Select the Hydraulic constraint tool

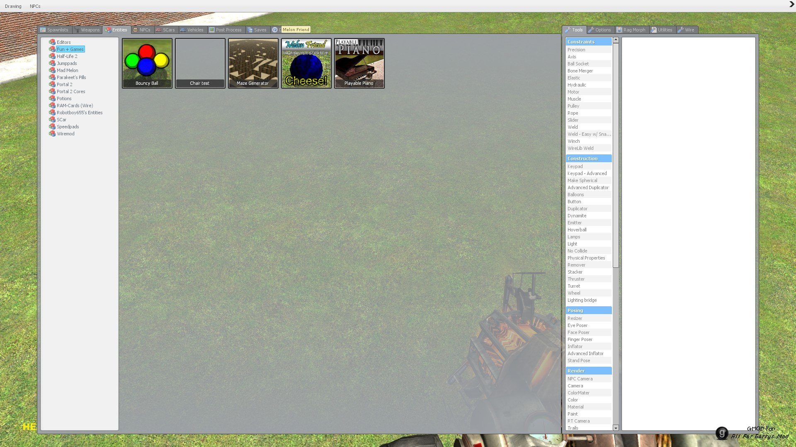coord(589,85)
